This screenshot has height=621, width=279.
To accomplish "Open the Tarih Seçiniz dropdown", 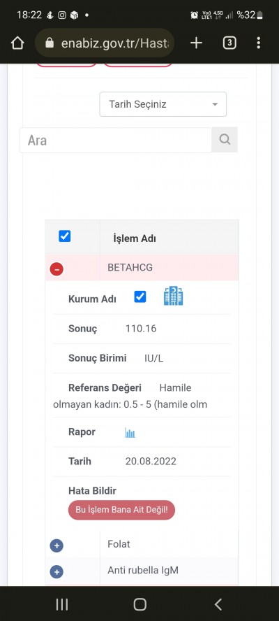I will 163,104.
